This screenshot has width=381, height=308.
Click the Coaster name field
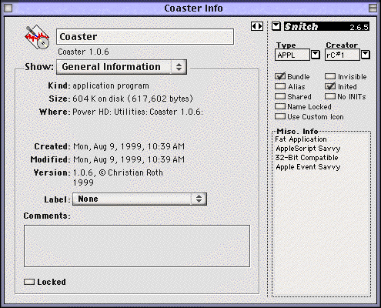point(145,36)
